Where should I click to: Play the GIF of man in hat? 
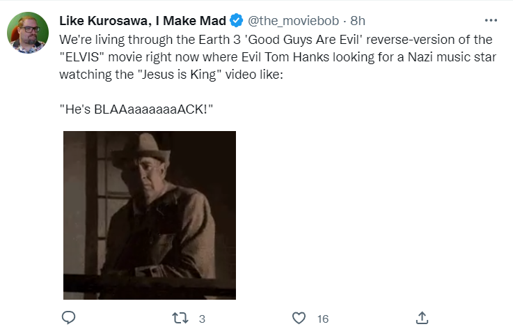pos(150,215)
